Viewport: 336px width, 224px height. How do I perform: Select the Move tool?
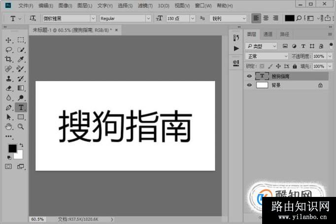[8, 40]
